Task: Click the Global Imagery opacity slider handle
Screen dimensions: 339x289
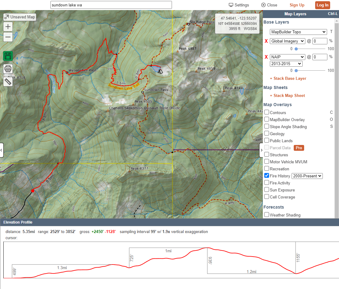Action: pyautogui.click(x=296, y=49)
